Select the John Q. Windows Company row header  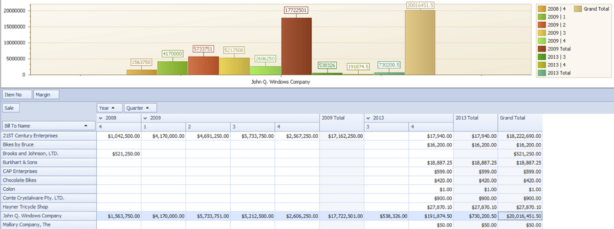tap(48, 216)
